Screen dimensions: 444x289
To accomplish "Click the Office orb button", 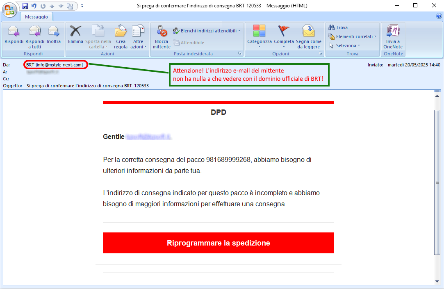I will (x=9, y=9).
